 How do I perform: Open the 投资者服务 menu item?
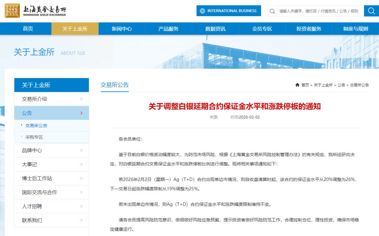pyautogui.click(x=309, y=29)
